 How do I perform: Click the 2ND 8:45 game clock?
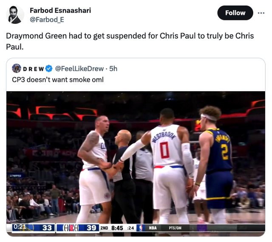[112, 228]
